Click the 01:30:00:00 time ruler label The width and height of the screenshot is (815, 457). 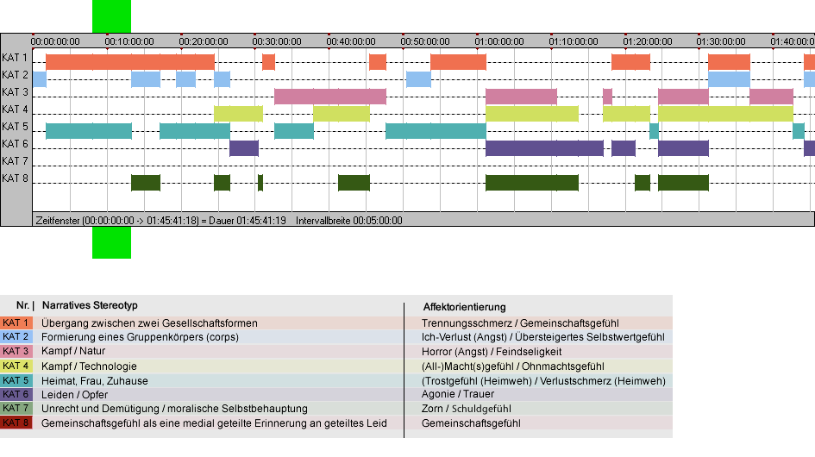click(721, 41)
